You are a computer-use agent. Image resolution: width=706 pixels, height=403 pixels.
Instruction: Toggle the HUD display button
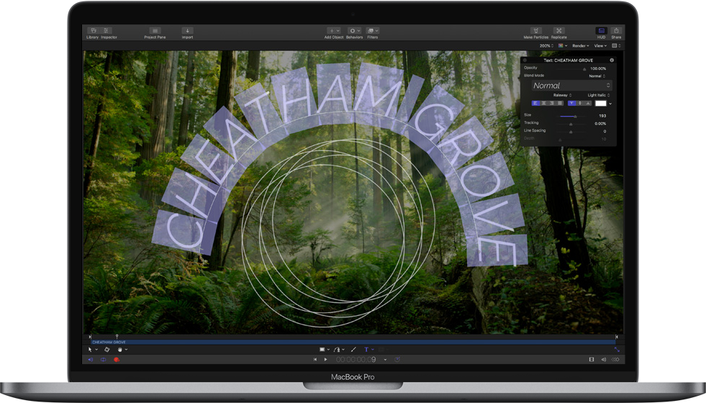(x=601, y=32)
